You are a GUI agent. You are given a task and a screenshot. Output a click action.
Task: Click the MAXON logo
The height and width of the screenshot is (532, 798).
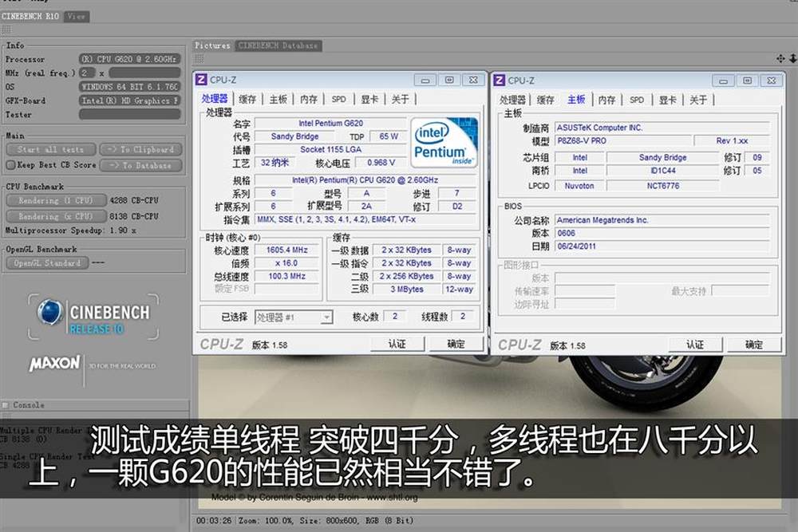(55, 364)
